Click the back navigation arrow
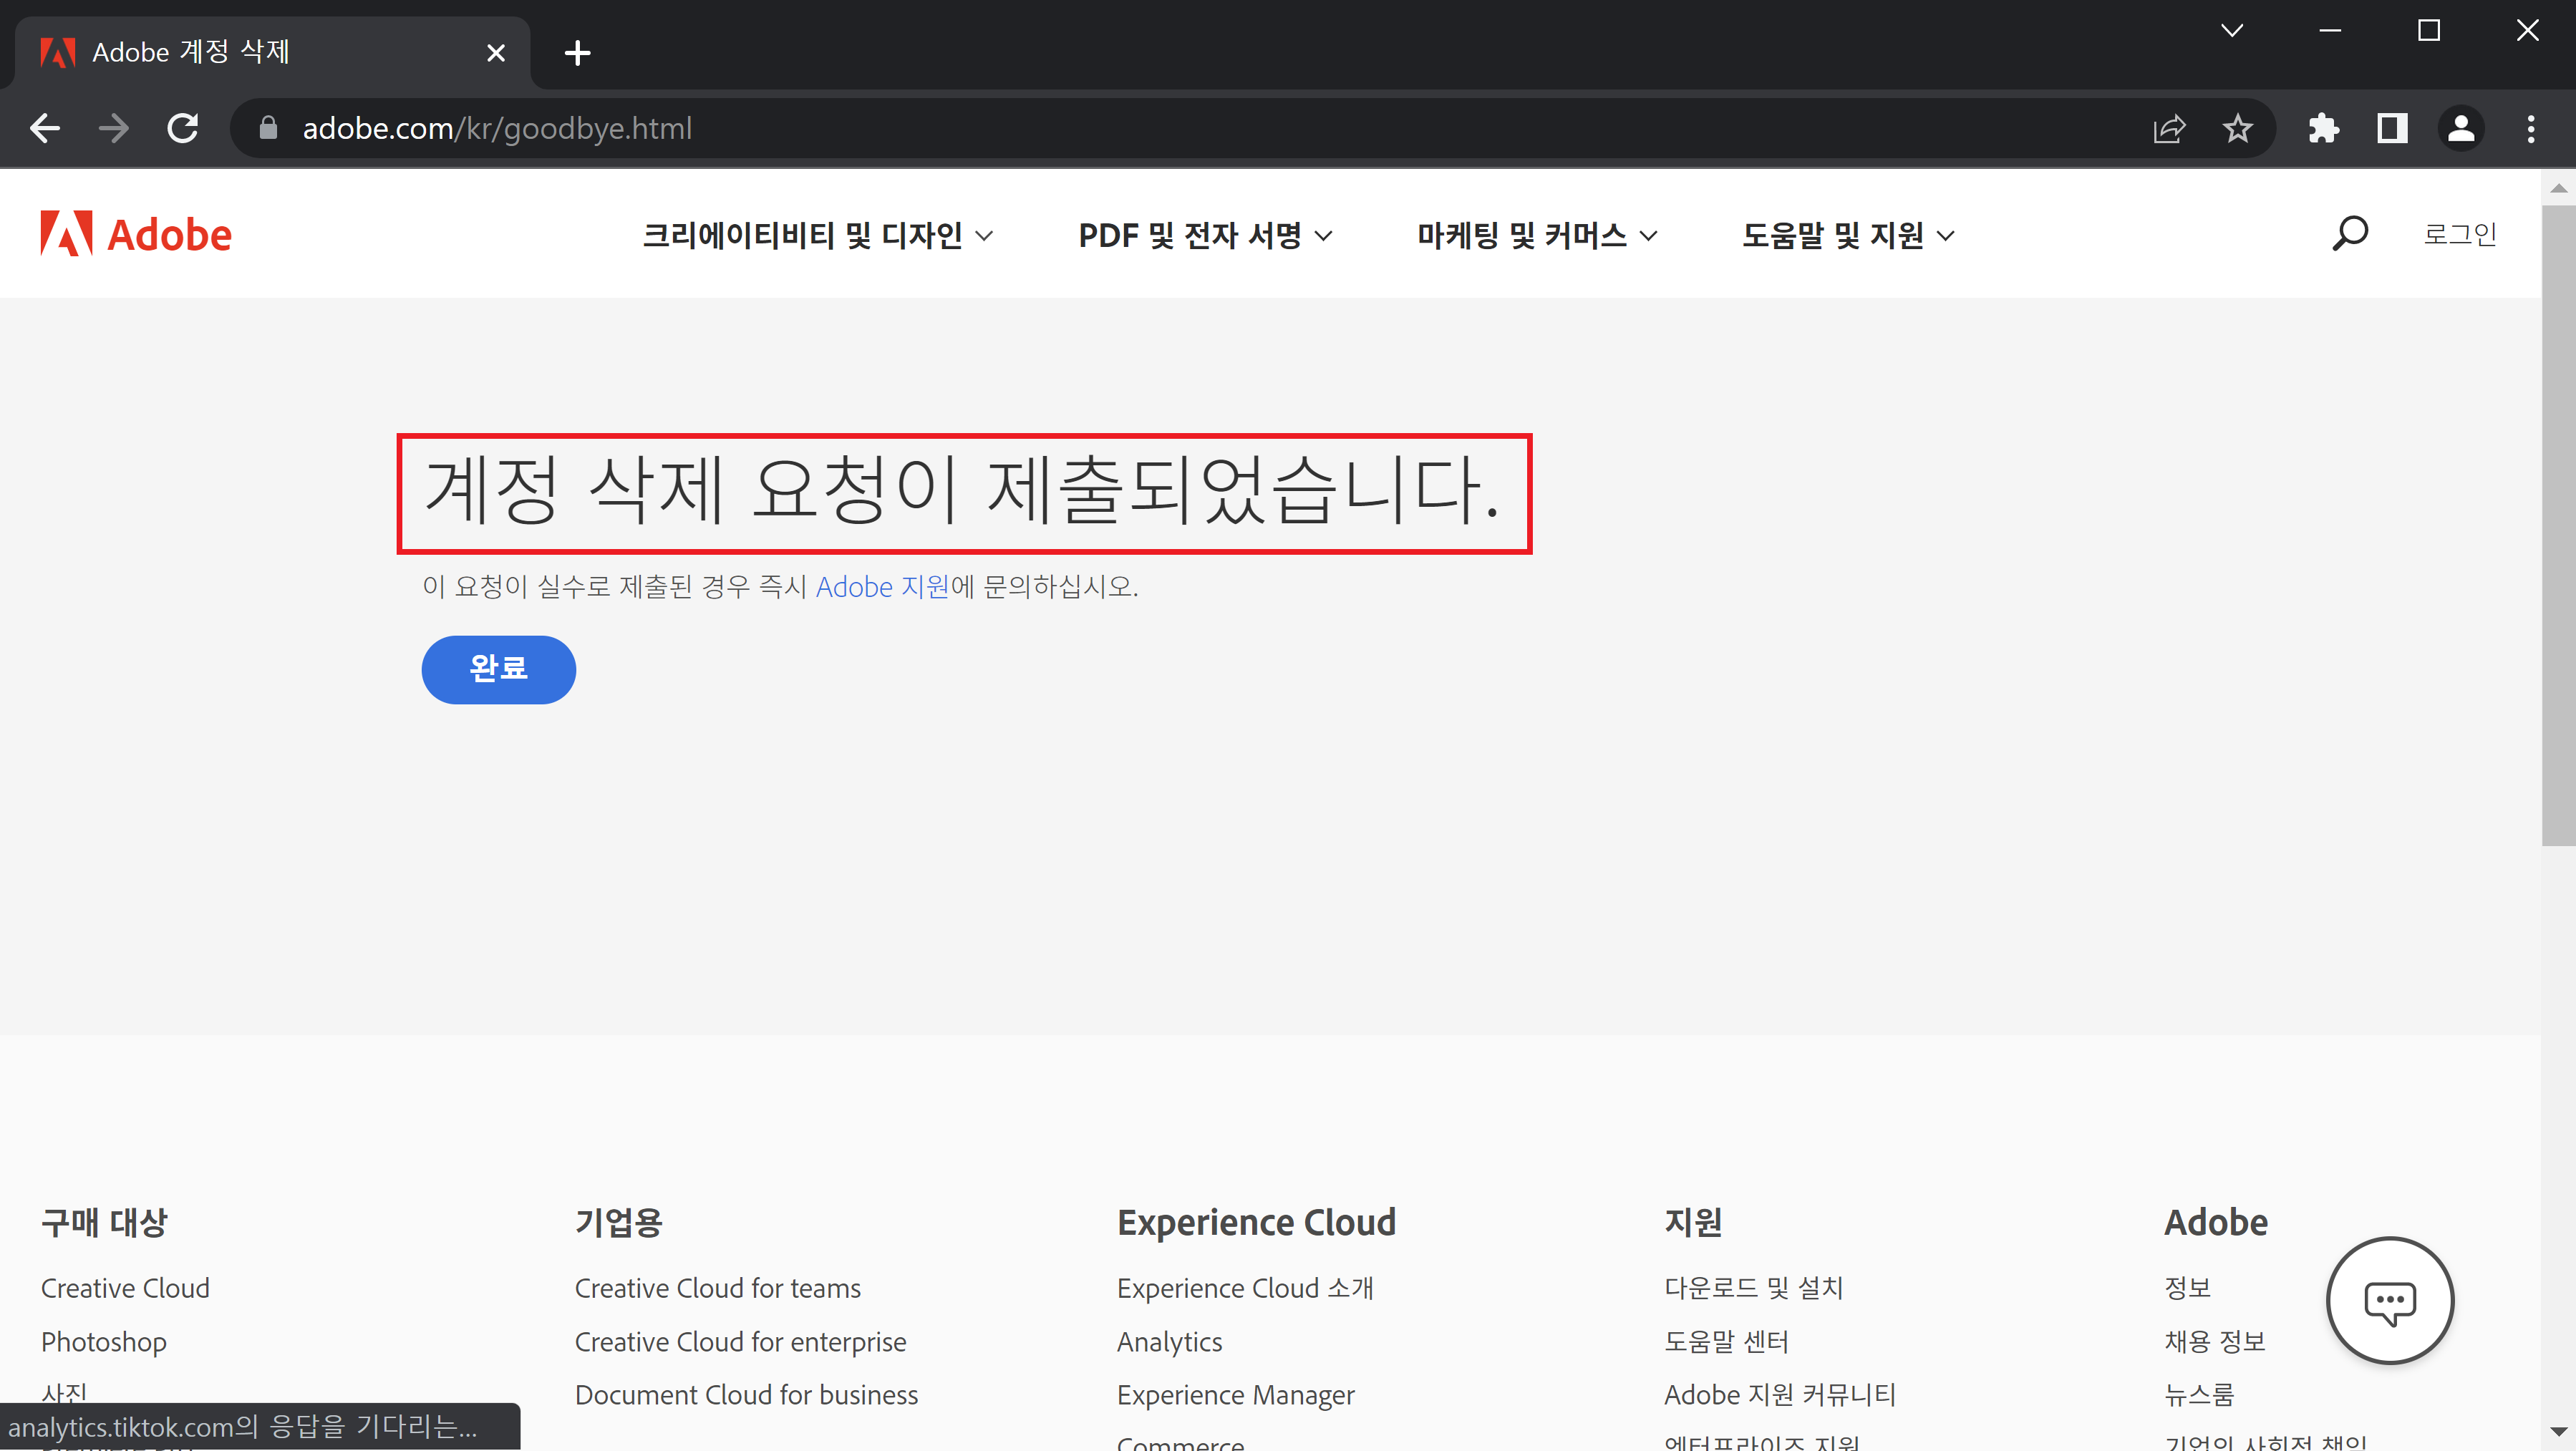Screen dimensions: 2576x1451 (x=44, y=128)
